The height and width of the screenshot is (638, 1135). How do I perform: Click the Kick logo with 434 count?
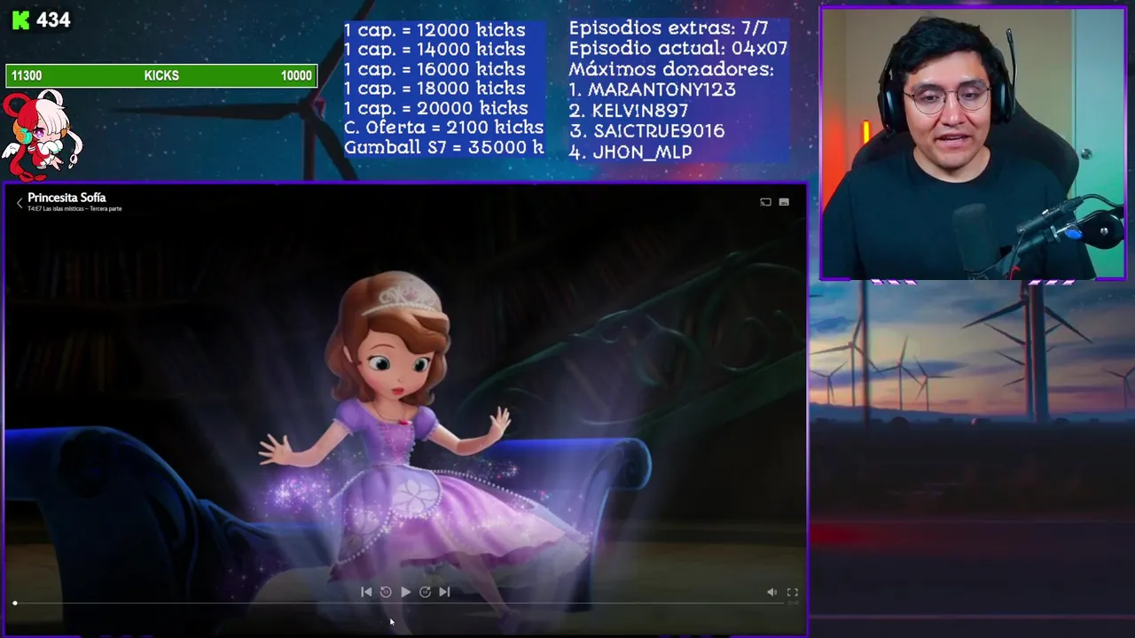[41, 19]
